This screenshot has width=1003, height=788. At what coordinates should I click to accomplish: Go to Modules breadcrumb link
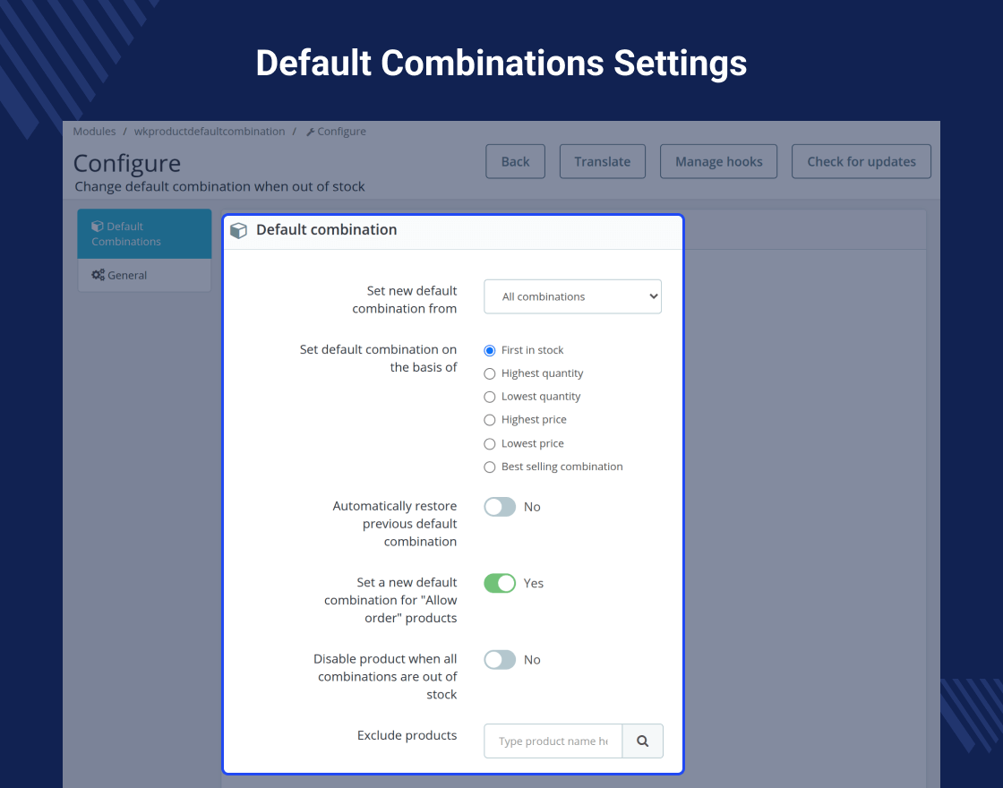tap(94, 131)
